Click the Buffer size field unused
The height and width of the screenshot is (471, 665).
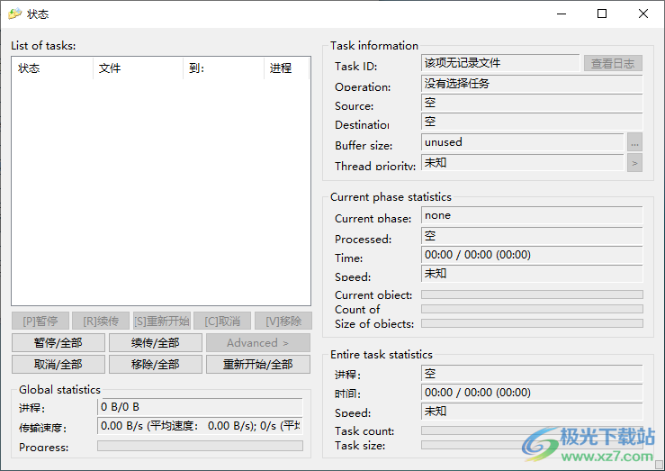point(523,142)
